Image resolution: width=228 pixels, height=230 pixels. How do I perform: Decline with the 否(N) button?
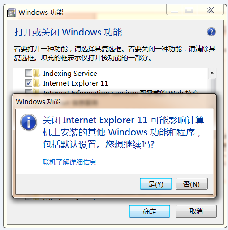tap(192, 184)
